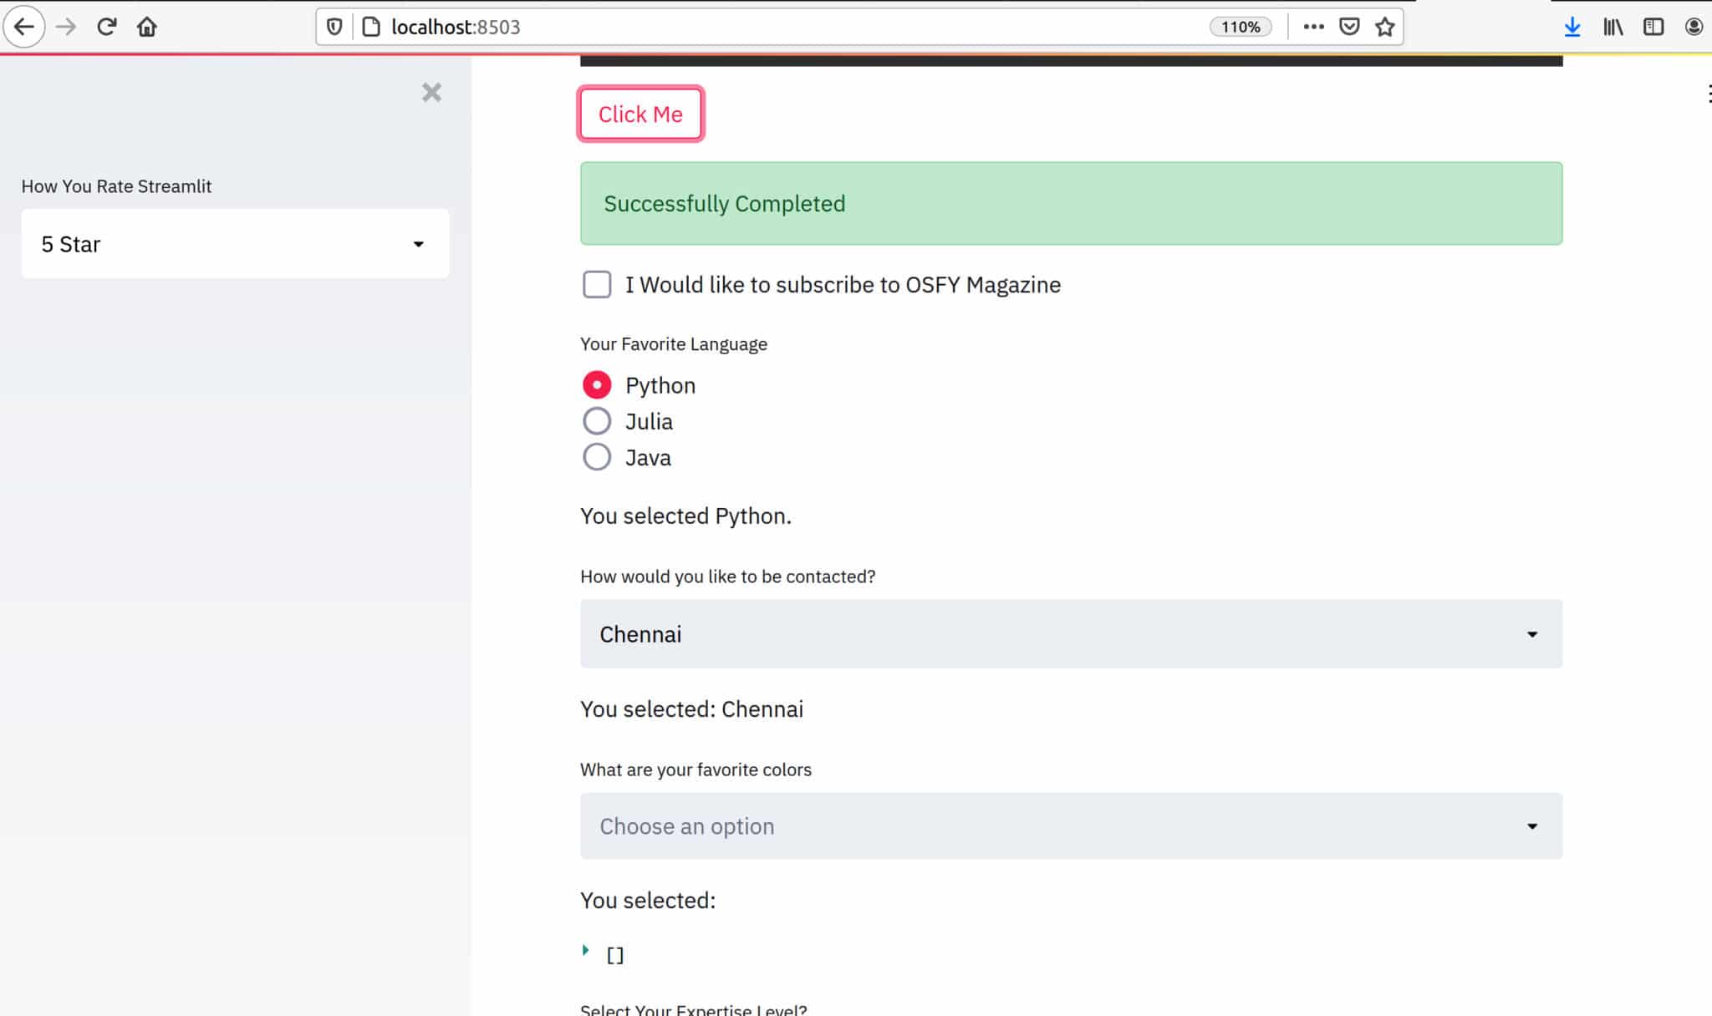This screenshot has height=1016, width=1712.
Task: Click the browser back arrow button
Action: tap(24, 27)
